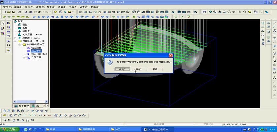Click the Cut scissors icon
This screenshot has height=132, width=277.
(26, 12)
